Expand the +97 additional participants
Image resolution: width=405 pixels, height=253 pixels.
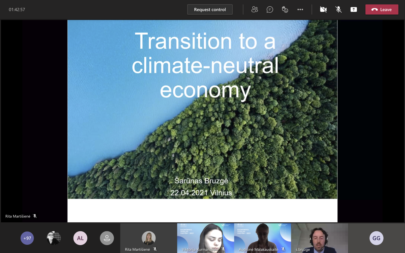pos(27,238)
